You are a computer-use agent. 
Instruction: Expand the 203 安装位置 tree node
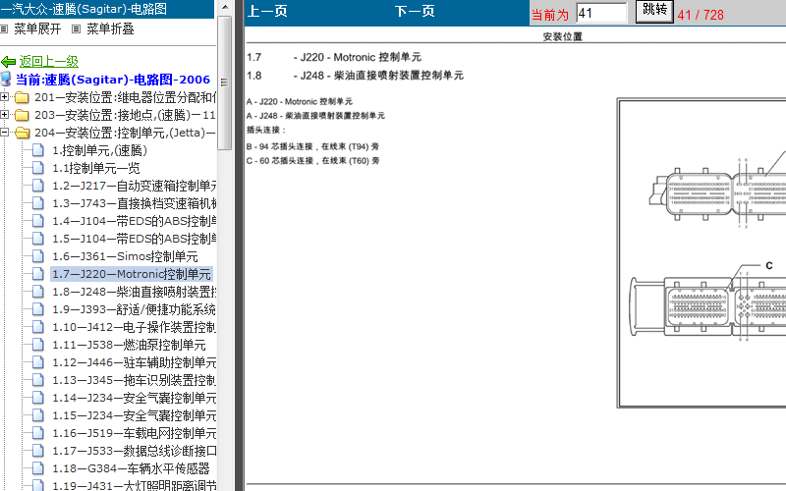coord(5,115)
